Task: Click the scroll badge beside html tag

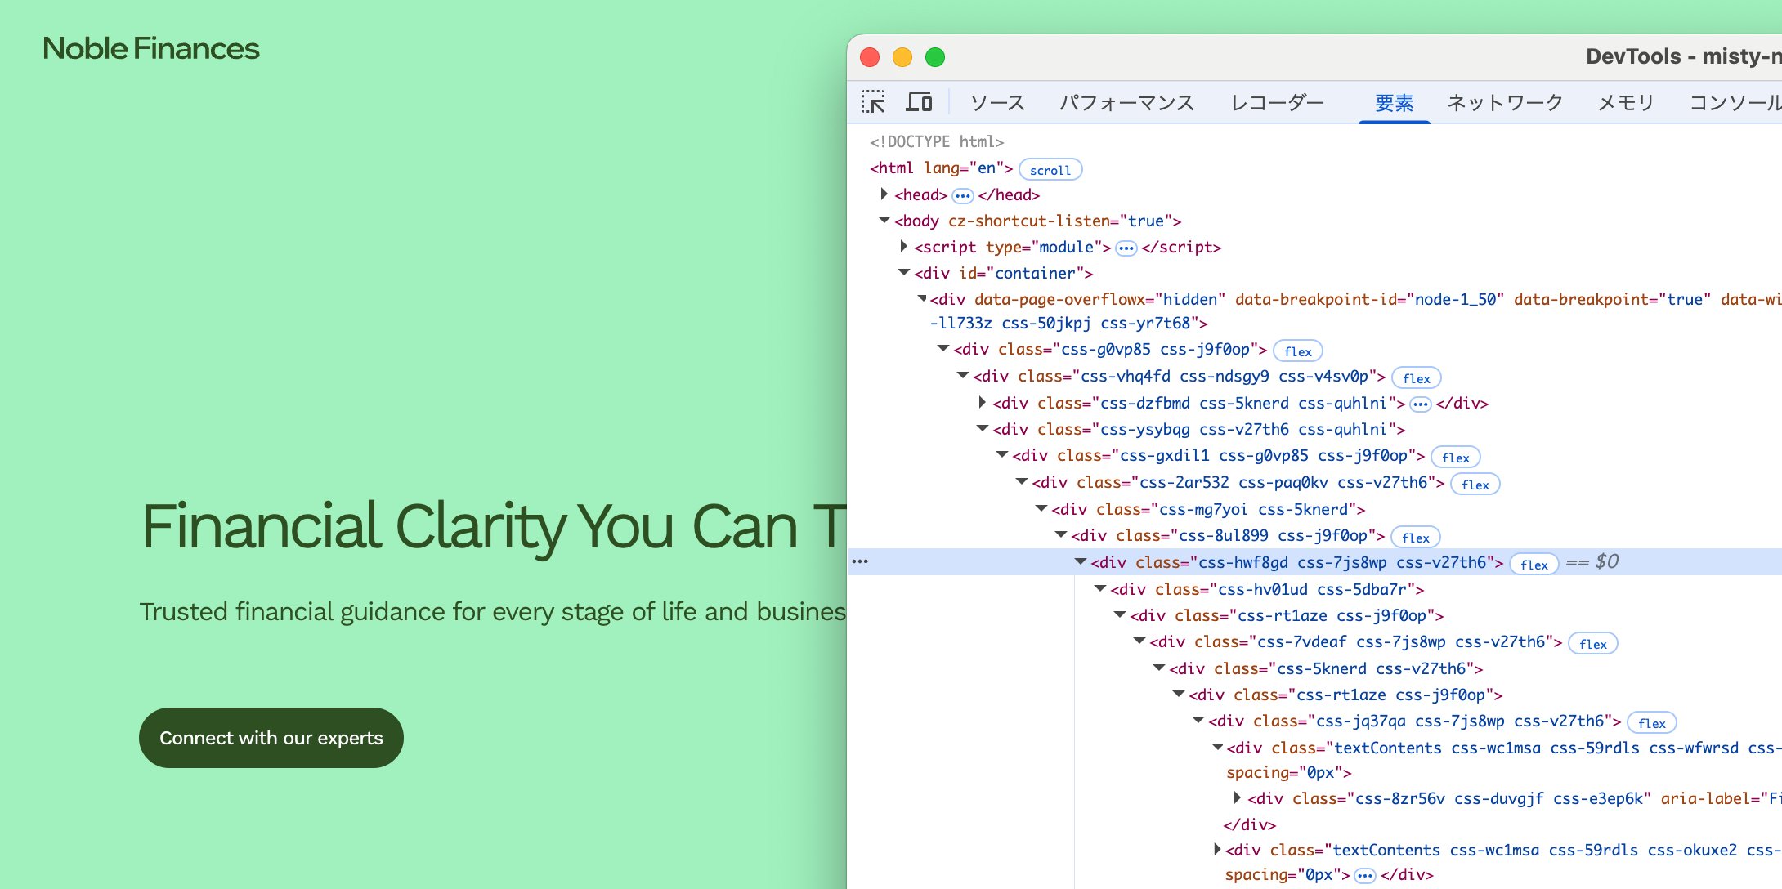Action: click(x=1050, y=170)
